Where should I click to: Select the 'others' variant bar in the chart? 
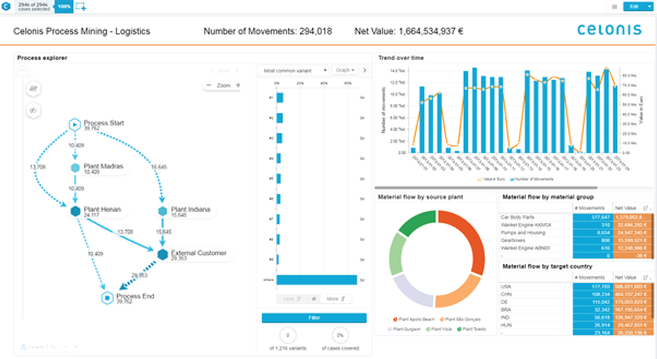point(316,280)
